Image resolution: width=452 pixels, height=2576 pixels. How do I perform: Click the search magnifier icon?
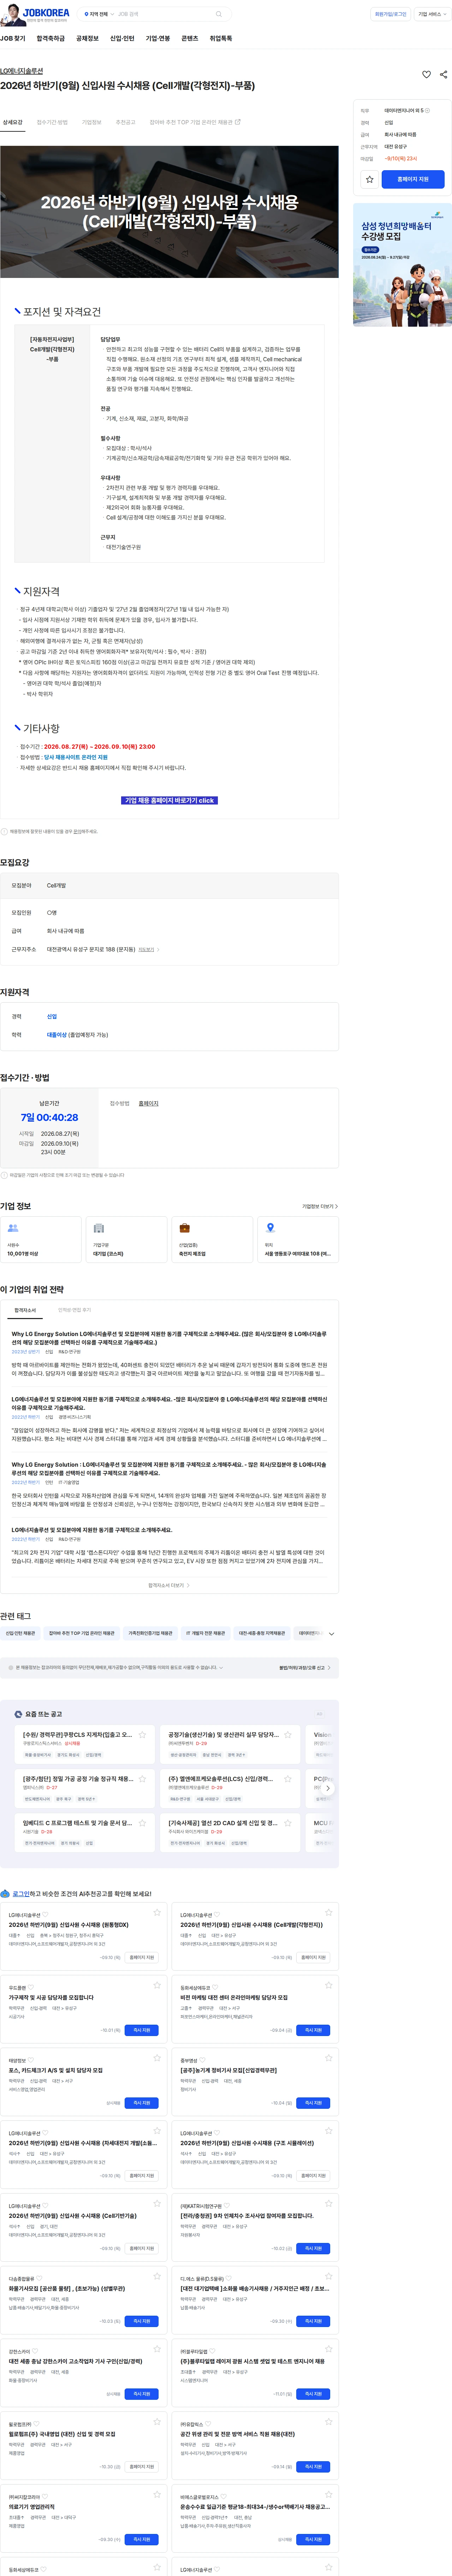[x=219, y=14]
